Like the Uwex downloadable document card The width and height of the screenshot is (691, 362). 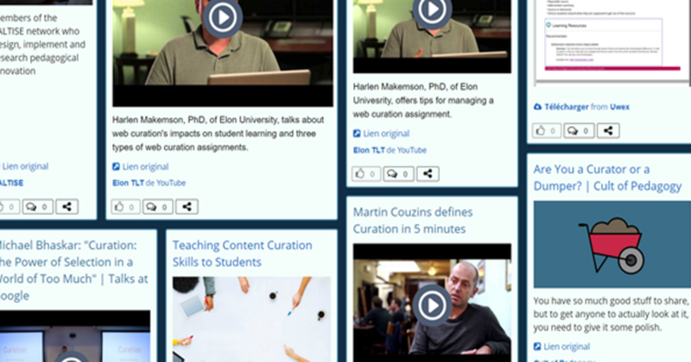[547, 131]
